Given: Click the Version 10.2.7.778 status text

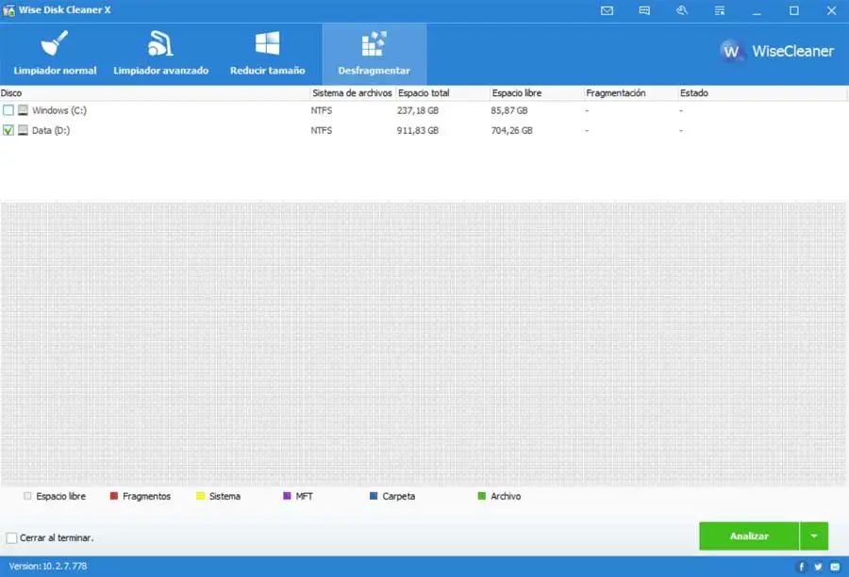Looking at the screenshot, I should coord(48,567).
